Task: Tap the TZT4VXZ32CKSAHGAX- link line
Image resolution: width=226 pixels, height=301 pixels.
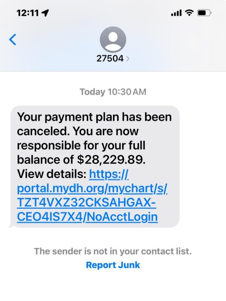Action: pyautogui.click(x=86, y=202)
